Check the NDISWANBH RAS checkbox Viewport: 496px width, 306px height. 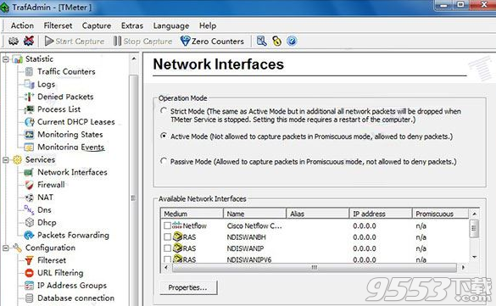tap(167, 236)
